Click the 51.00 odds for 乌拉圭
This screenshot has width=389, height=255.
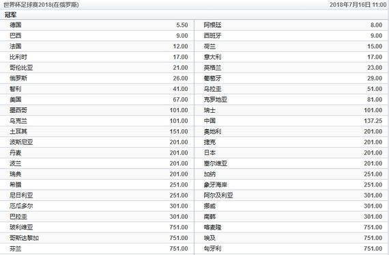click(x=375, y=89)
